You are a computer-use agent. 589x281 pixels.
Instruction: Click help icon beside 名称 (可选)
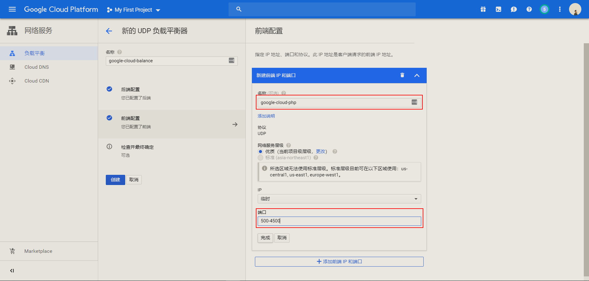284,93
